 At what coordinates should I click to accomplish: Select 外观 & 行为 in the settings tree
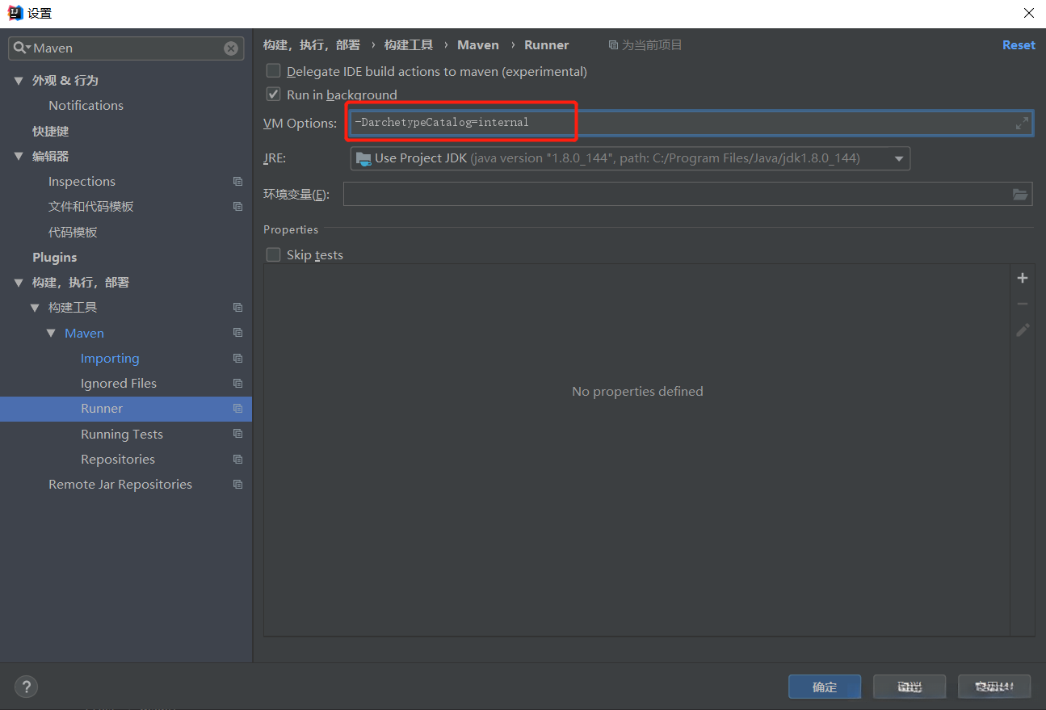click(x=65, y=81)
